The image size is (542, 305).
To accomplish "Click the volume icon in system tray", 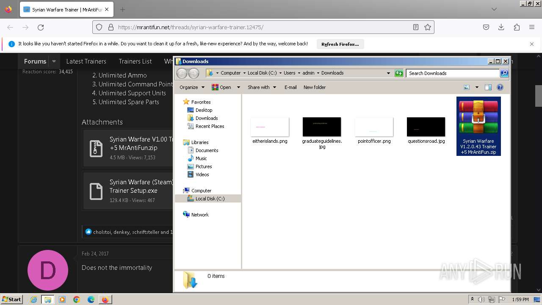I will 481,299.
